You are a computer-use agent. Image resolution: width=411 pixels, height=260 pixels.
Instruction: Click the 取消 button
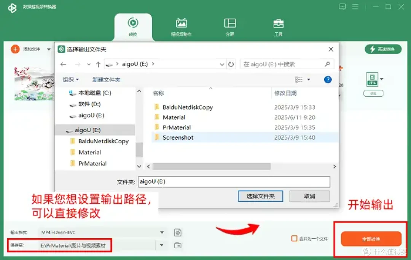pos(309,196)
